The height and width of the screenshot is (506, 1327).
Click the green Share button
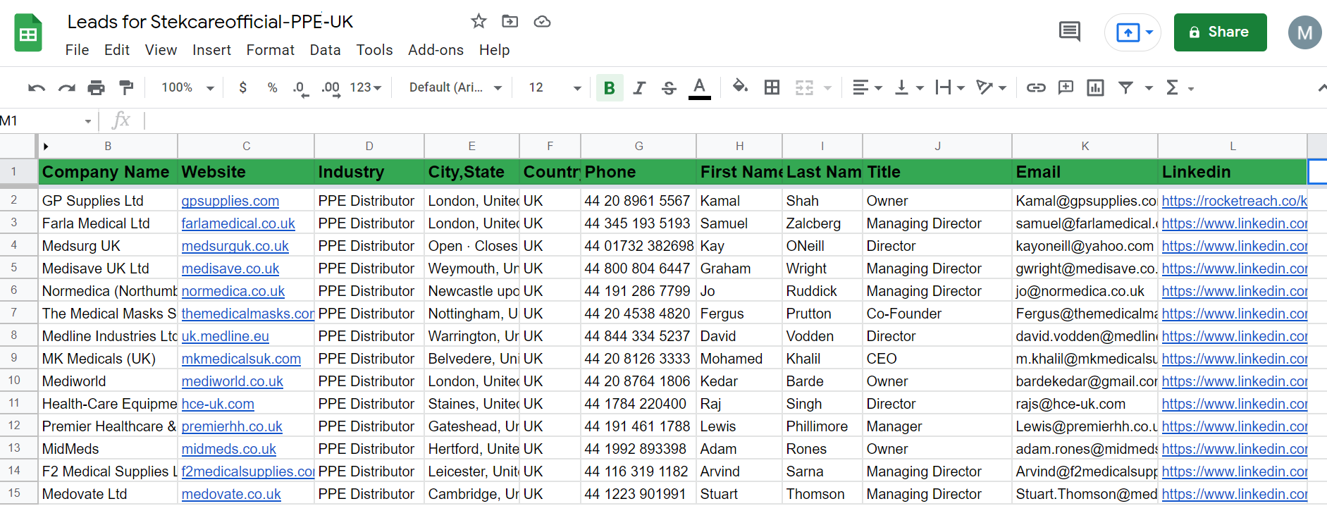coord(1220,32)
